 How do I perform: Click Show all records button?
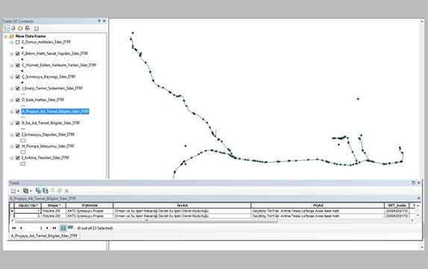click(63, 228)
